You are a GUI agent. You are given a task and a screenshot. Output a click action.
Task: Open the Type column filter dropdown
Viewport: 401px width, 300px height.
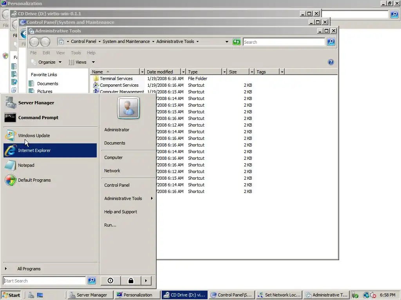click(224, 72)
